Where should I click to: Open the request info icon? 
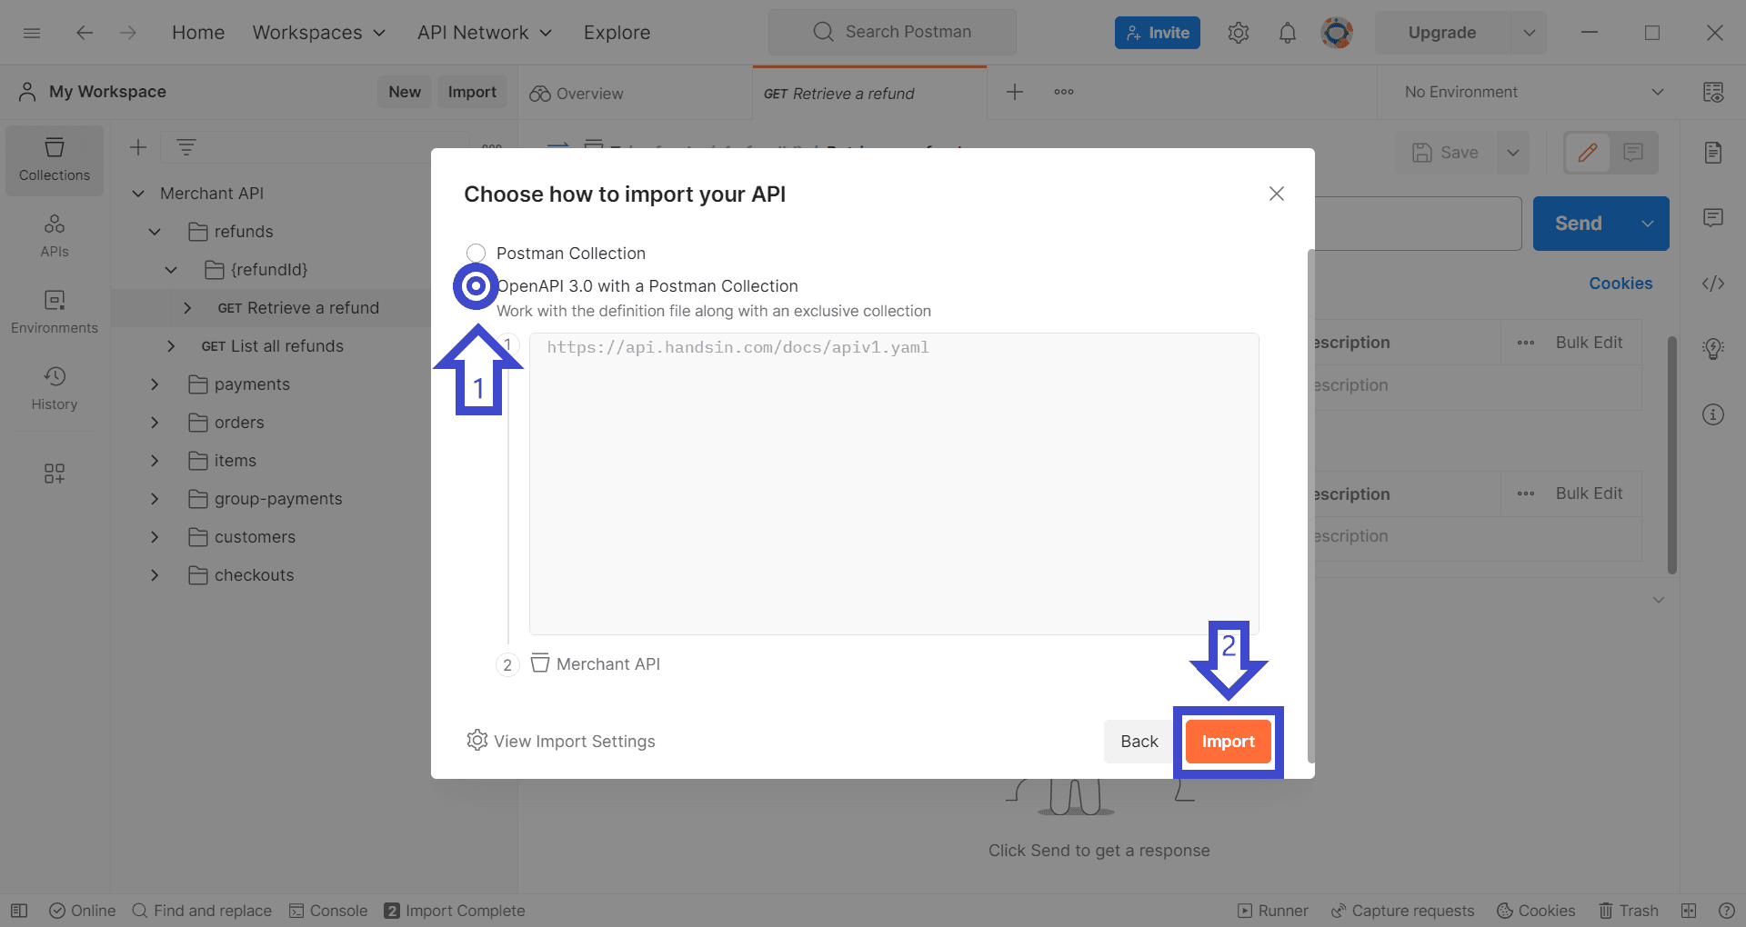(1713, 414)
